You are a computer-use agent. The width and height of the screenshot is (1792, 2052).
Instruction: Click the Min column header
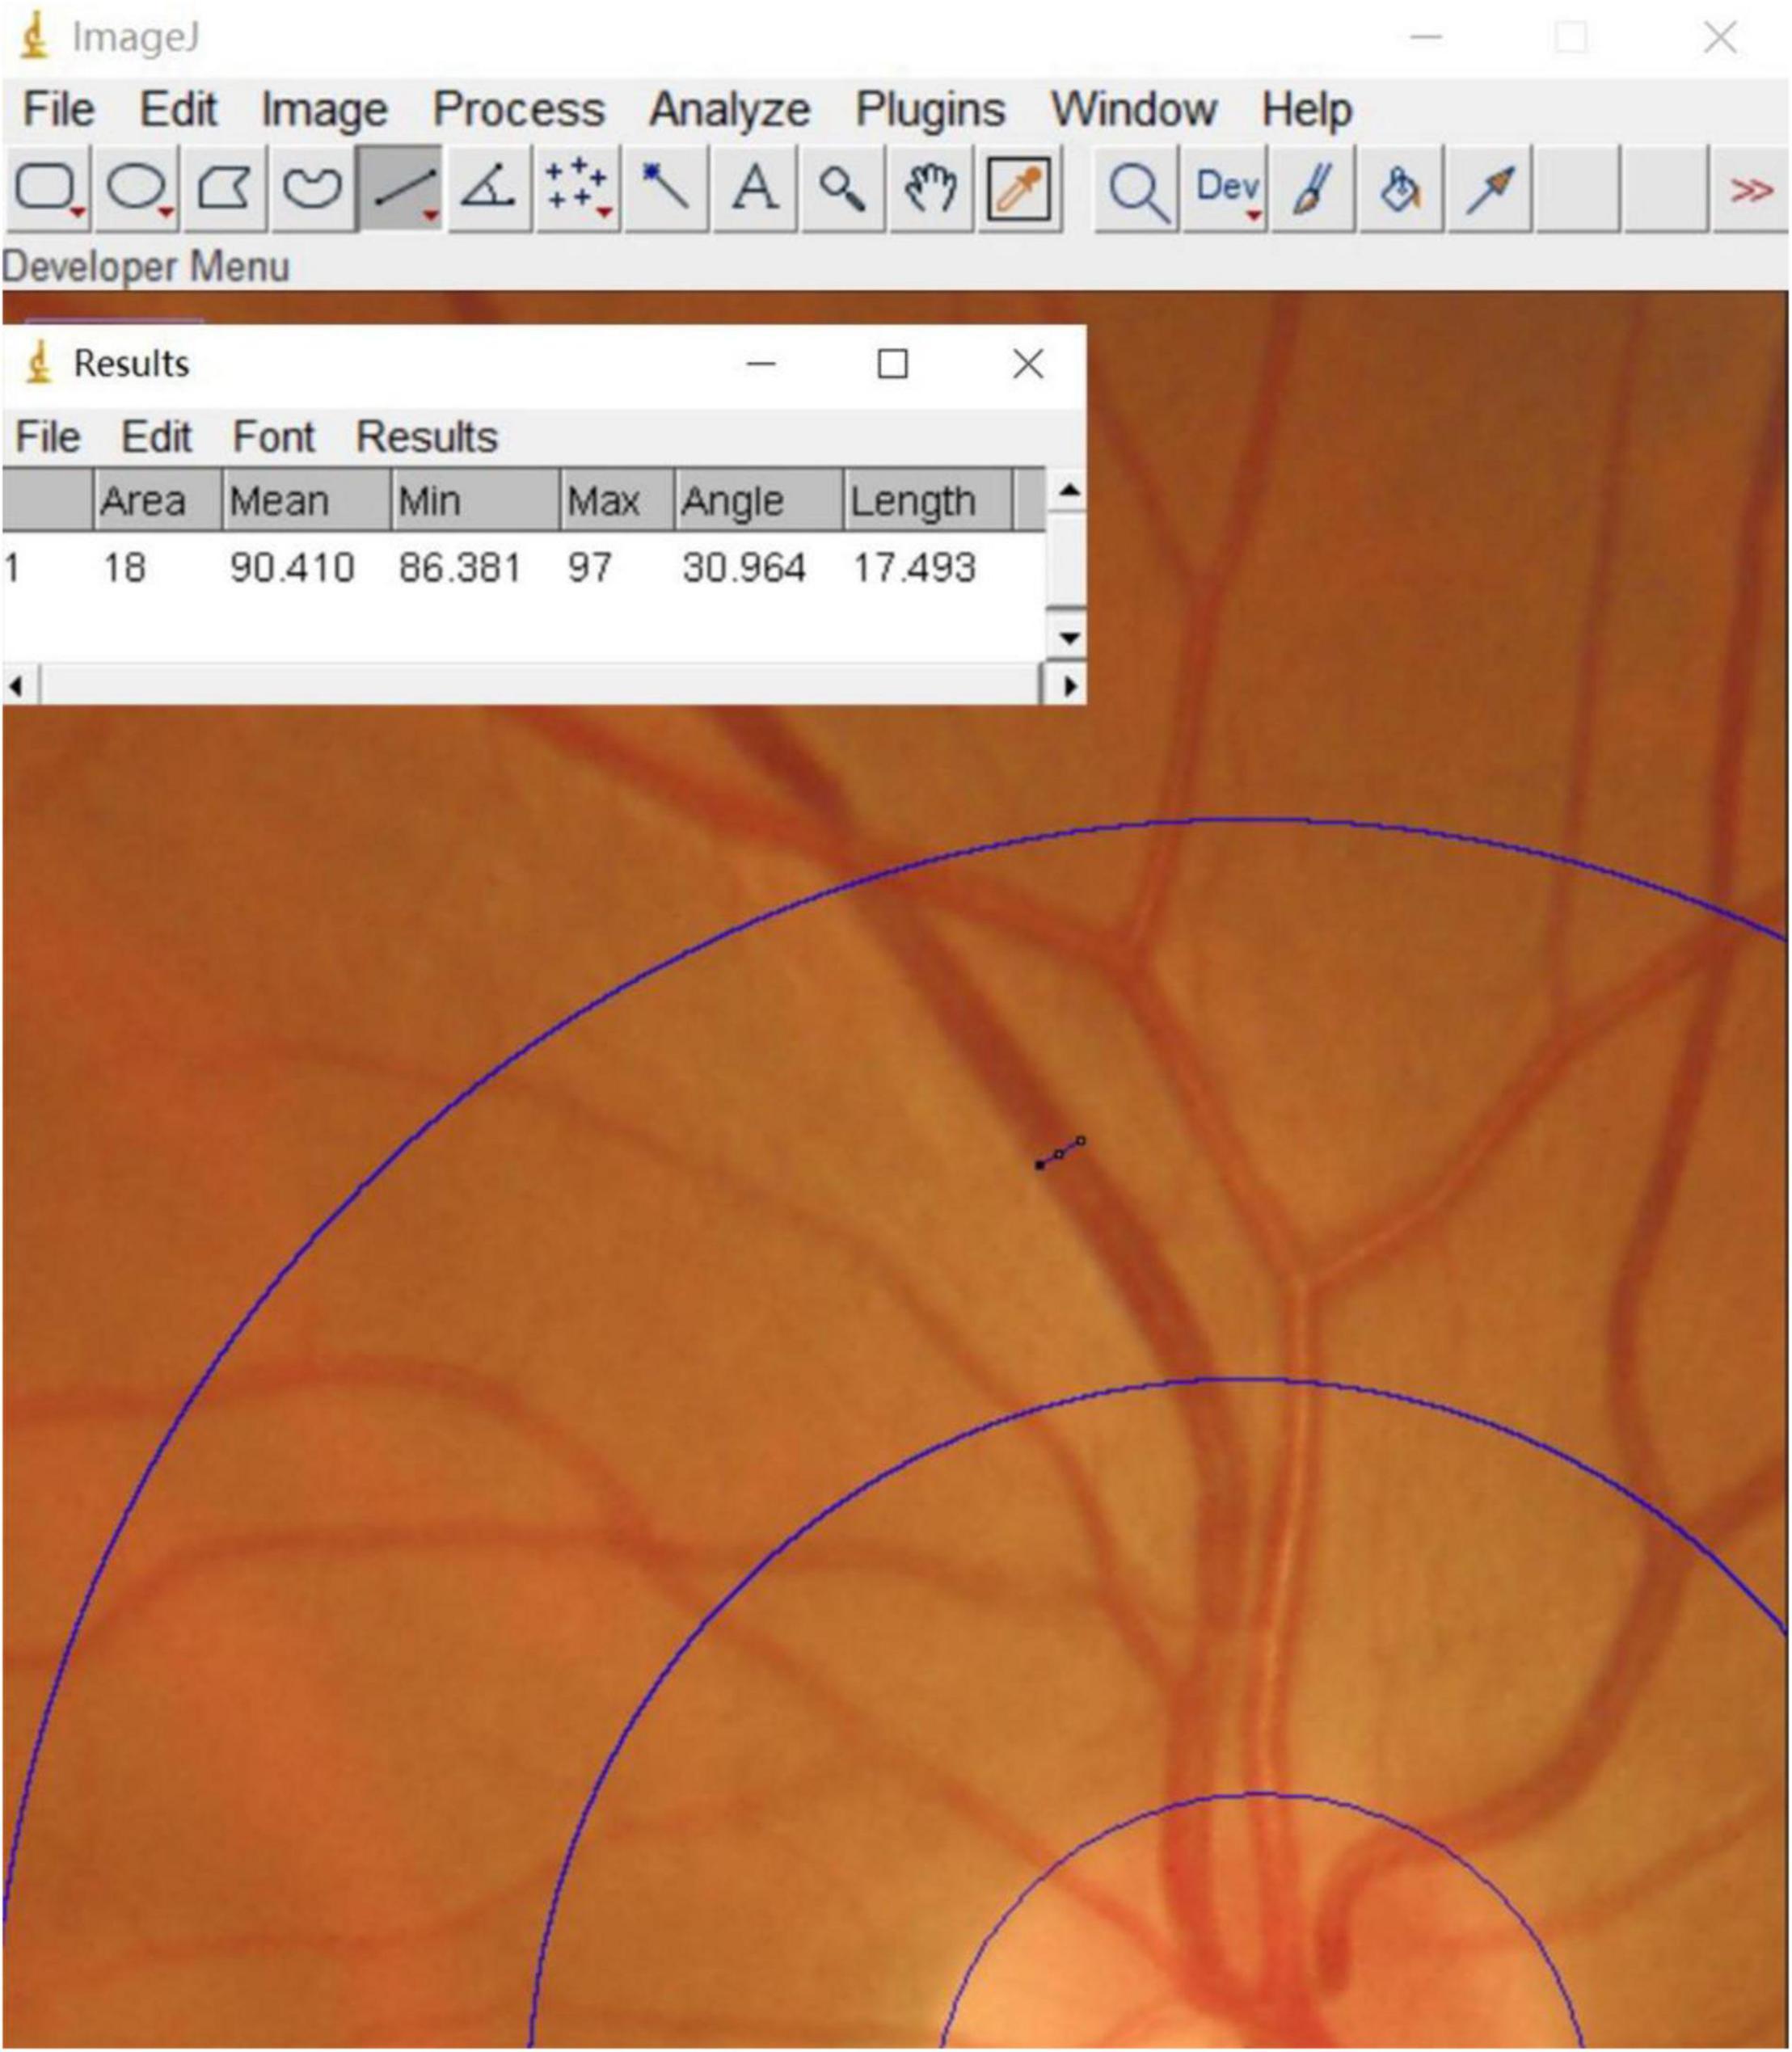pyautogui.click(x=474, y=500)
